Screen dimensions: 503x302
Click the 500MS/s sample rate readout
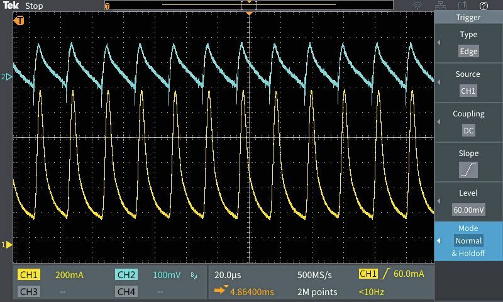tap(314, 275)
